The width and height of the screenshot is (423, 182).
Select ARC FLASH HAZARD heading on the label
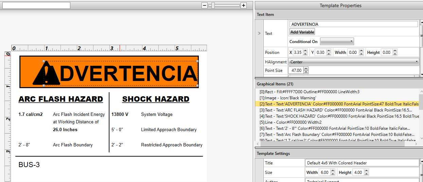(60, 99)
